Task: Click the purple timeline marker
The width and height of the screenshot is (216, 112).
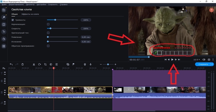Action: [x=113, y=70]
